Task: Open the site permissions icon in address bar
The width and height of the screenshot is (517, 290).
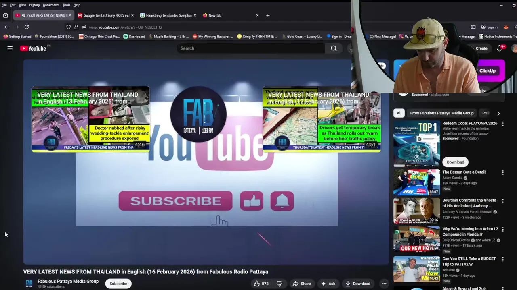Action: click(84, 27)
